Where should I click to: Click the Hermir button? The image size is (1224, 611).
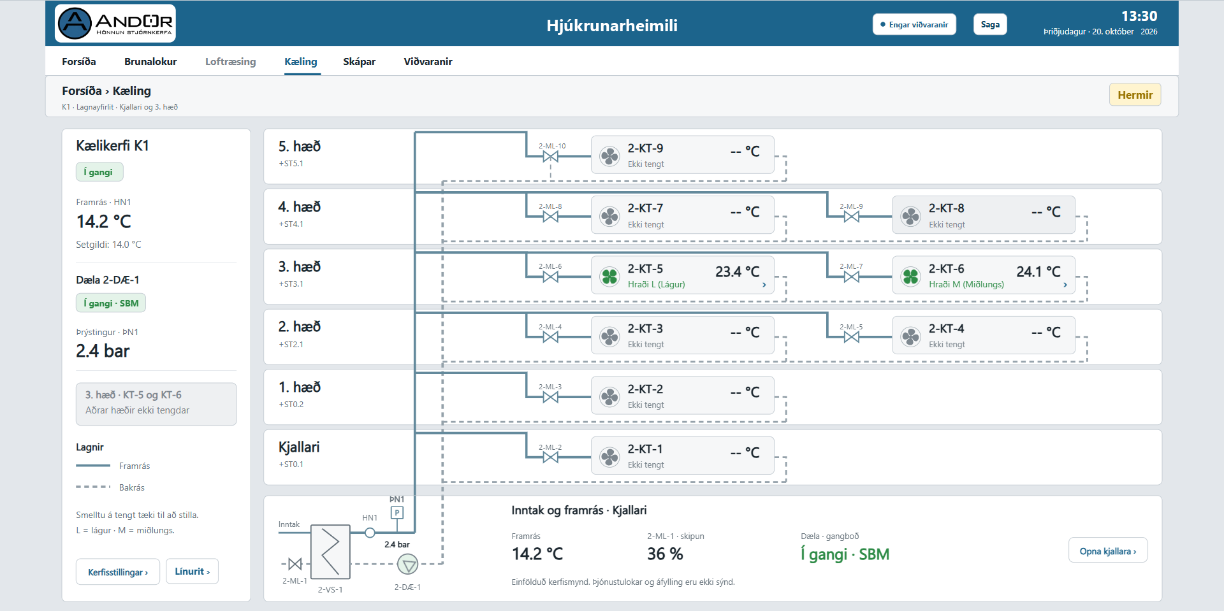(1135, 95)
